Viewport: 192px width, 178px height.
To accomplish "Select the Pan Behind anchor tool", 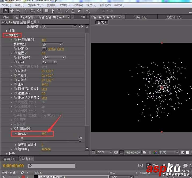I will pyautogui.click(x=39, y=11).
